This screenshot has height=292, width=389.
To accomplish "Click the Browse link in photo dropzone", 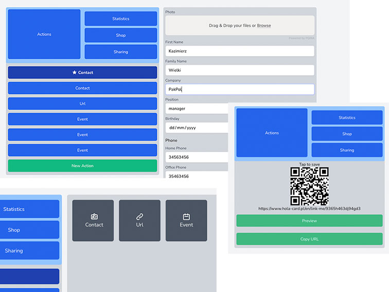I will tap(264, 25).
